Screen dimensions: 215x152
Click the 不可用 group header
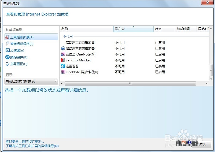pos(68,36)
